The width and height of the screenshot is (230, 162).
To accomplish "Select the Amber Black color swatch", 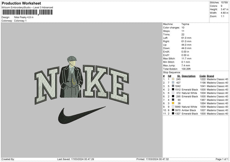I will 173,110.
